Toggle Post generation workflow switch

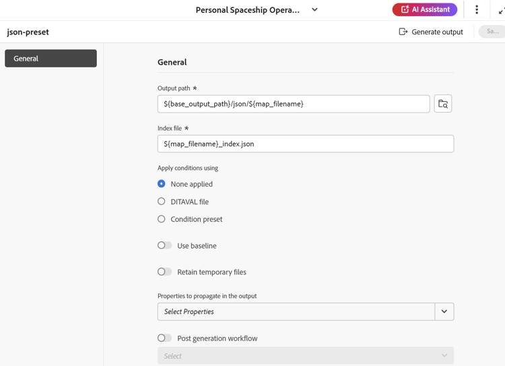coord(165,338)
